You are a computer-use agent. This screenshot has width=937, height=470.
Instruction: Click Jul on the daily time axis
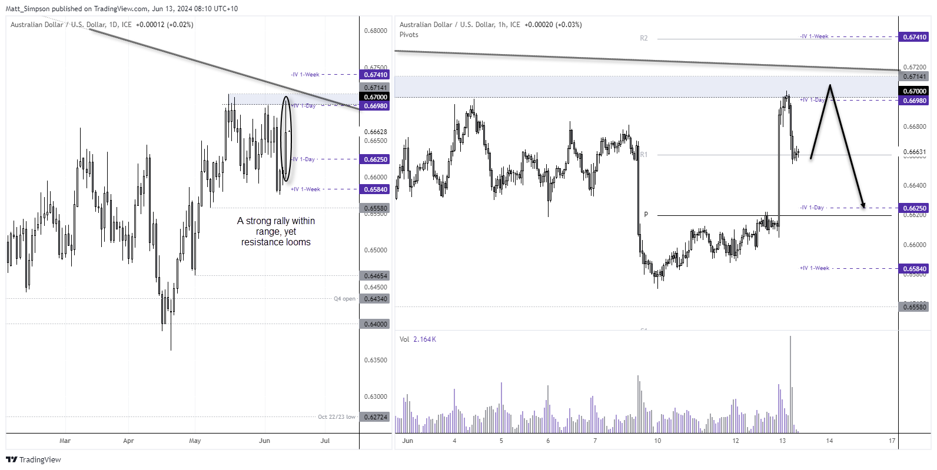point(325,441)
